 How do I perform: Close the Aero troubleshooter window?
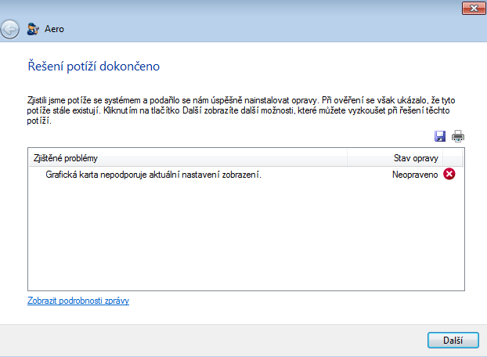474,9
